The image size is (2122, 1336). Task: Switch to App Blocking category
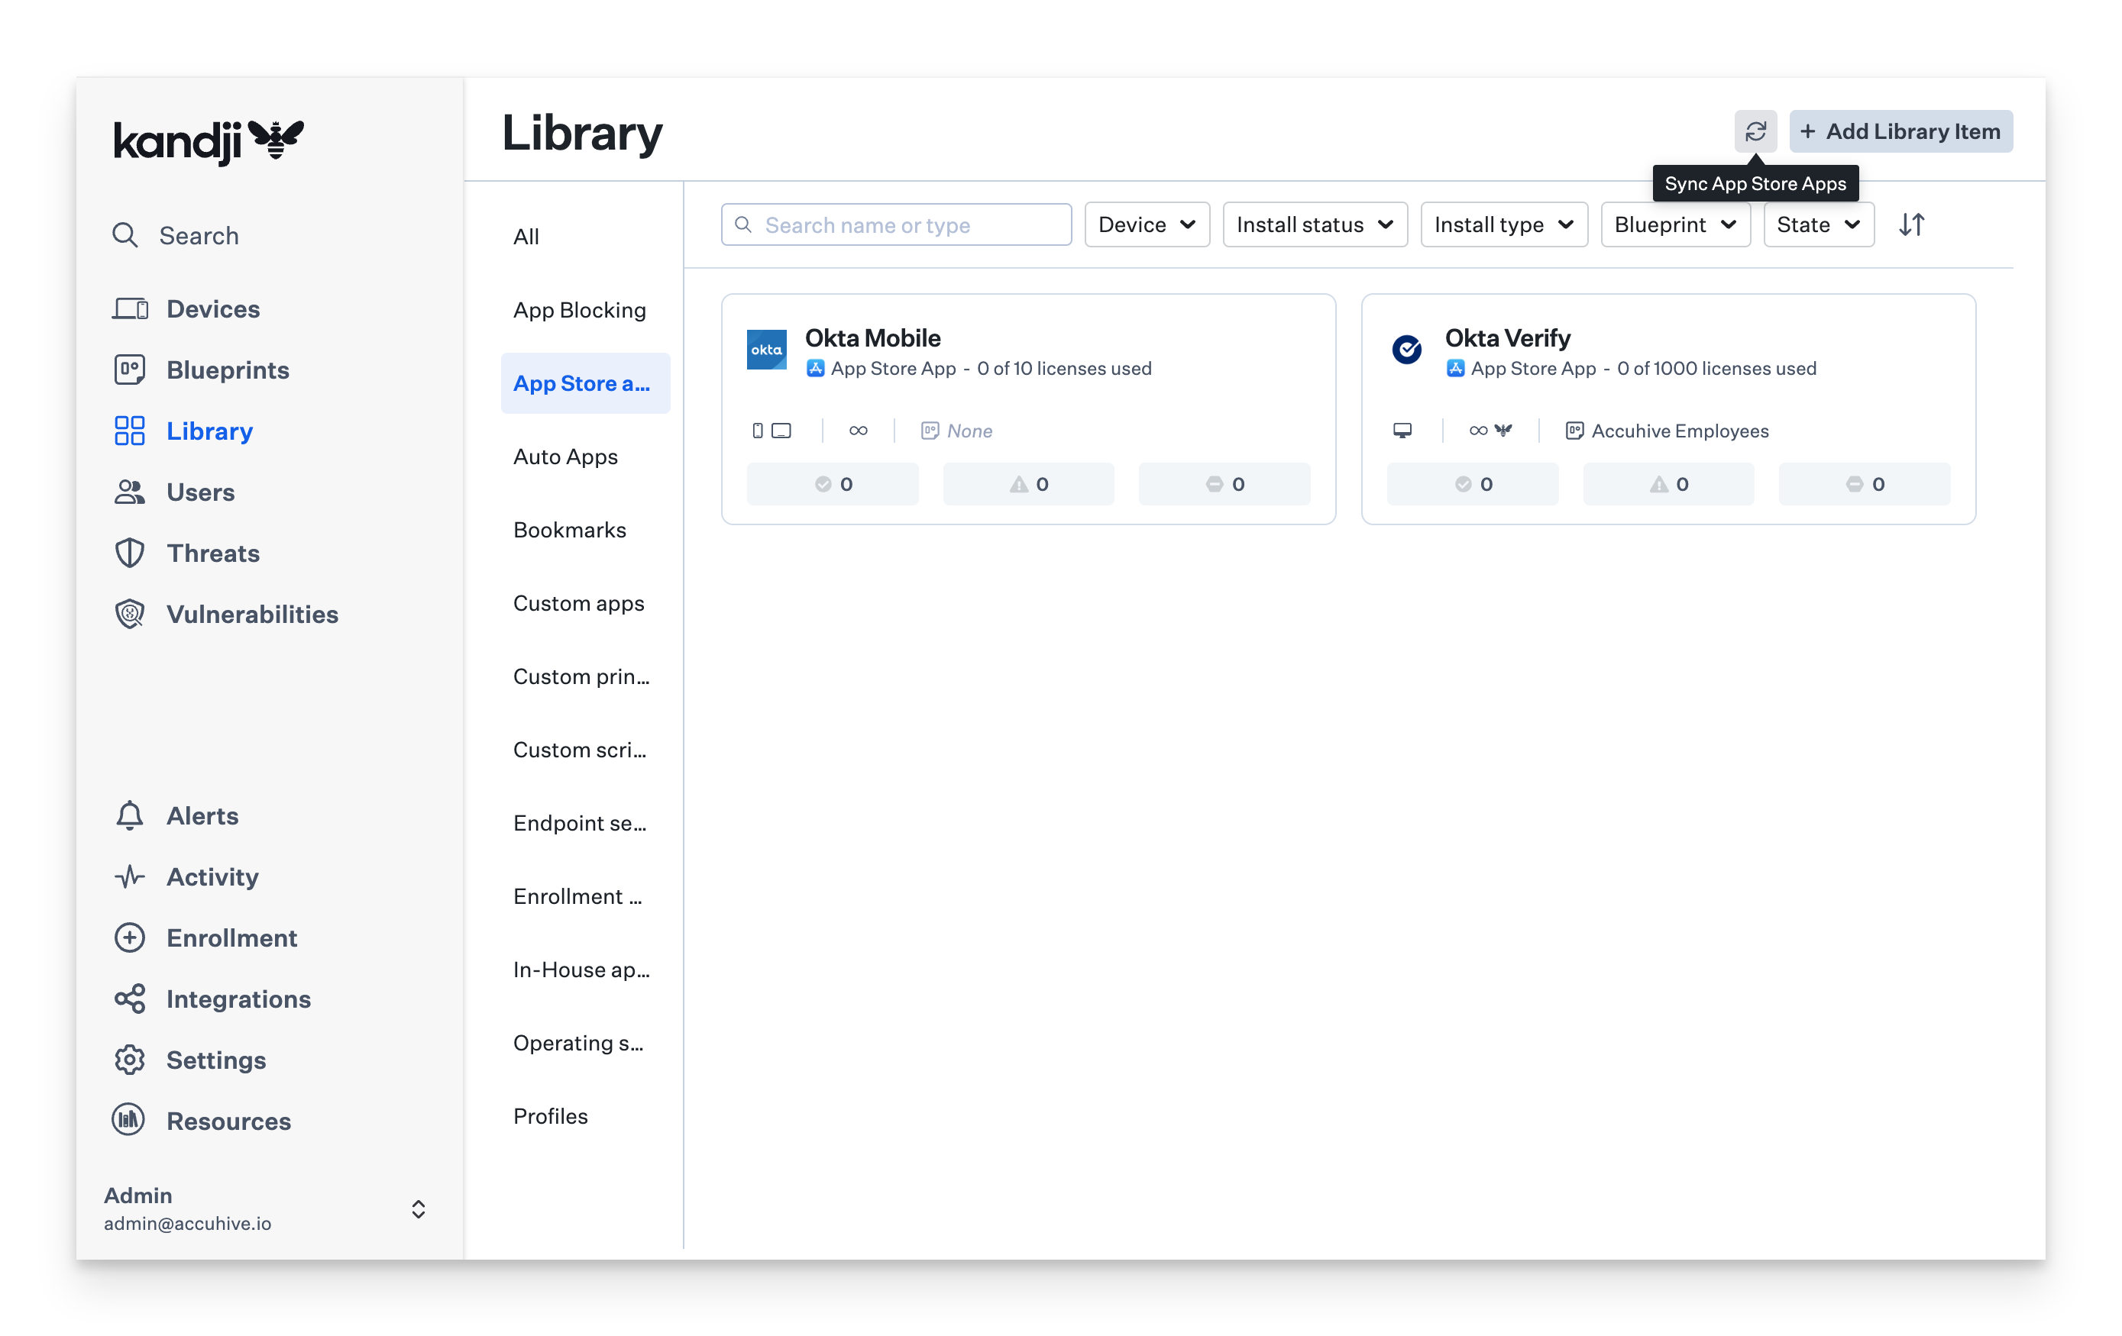[579, 310]
